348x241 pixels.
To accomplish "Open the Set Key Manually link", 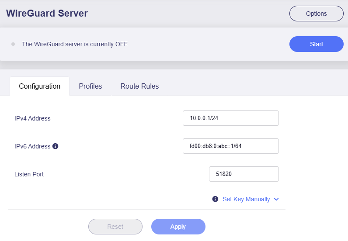I will click(x=246, y=199).
